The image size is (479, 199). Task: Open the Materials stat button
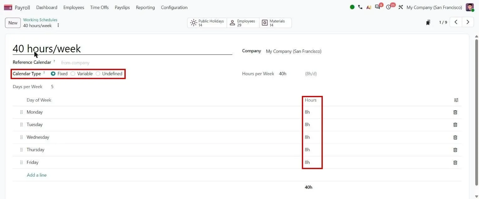(x=275, y=23)
